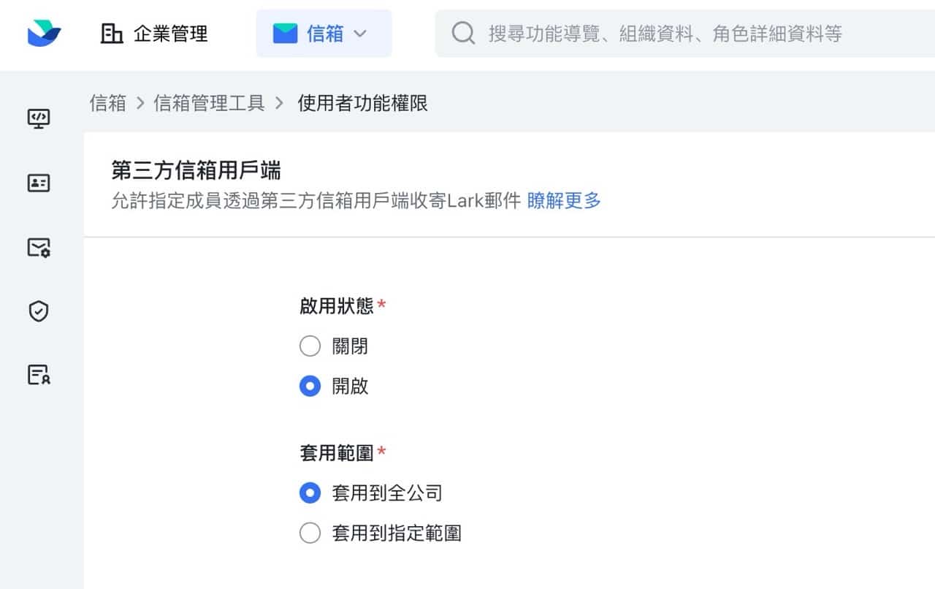Go to 信箱 in breadcrumb
935x589 pixels.
coord(108,104)
